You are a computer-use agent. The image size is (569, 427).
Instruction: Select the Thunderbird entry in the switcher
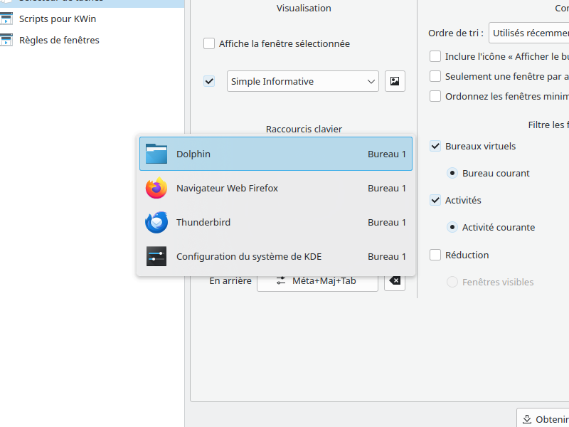[x=276, y=222]
